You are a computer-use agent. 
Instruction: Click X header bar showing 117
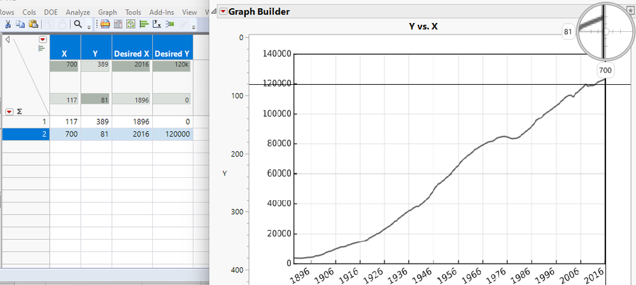(x=65, y=99)
